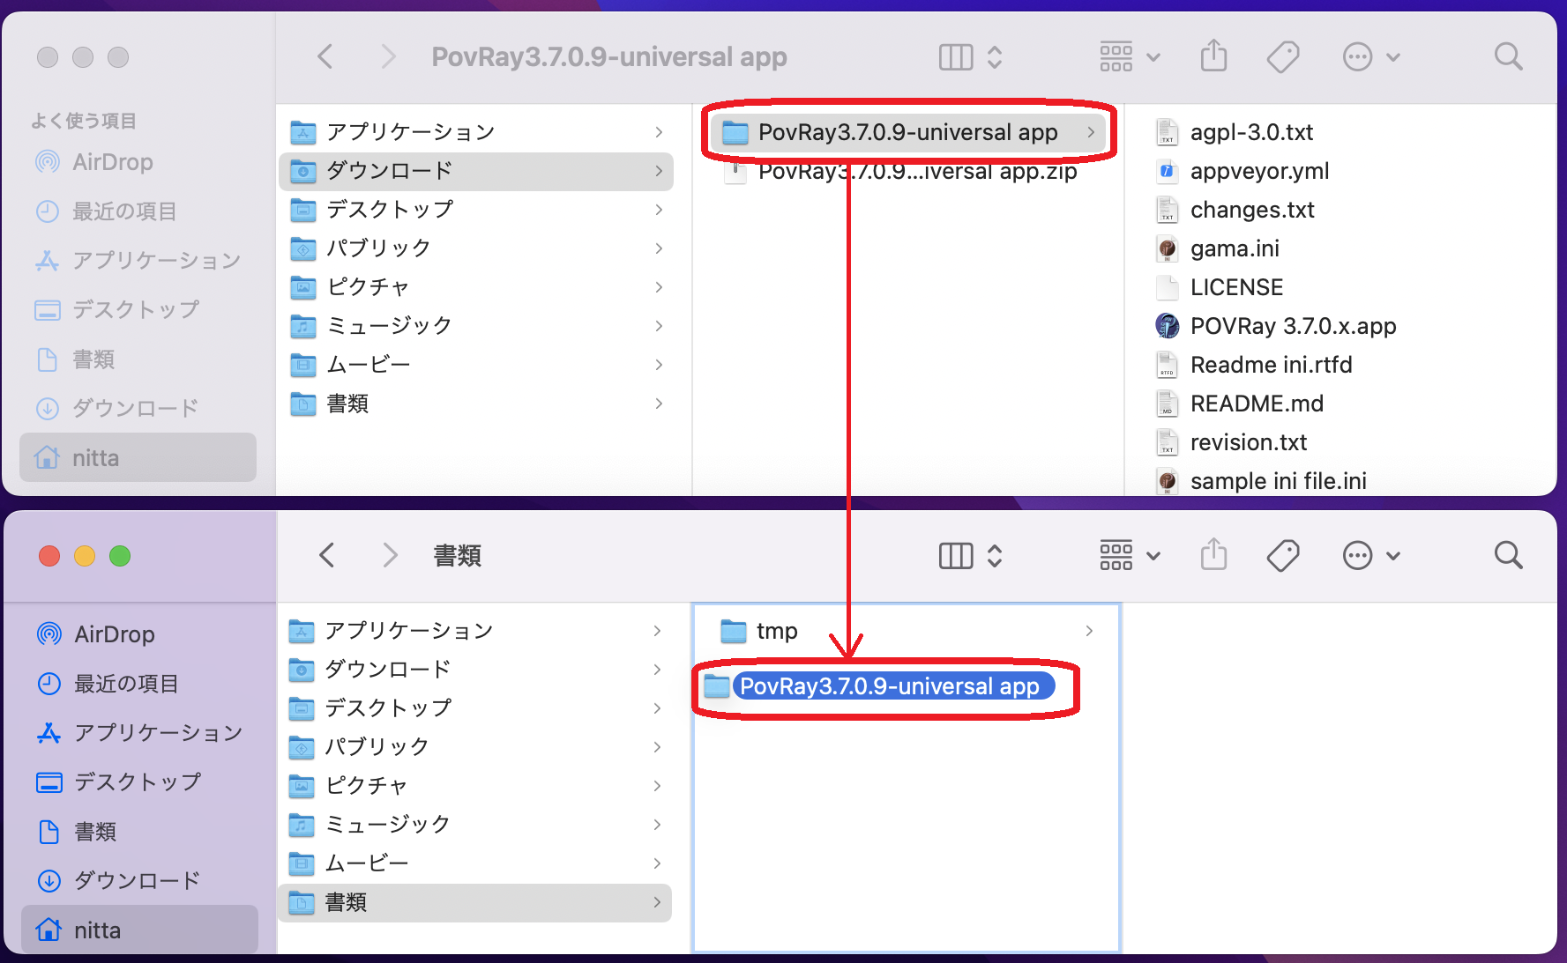
Task: Select the gama.ini file
Action: 1234,248
